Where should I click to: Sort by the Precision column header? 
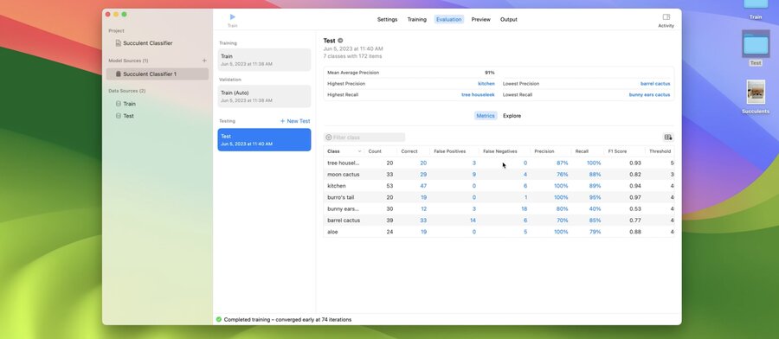click(544, 151)
